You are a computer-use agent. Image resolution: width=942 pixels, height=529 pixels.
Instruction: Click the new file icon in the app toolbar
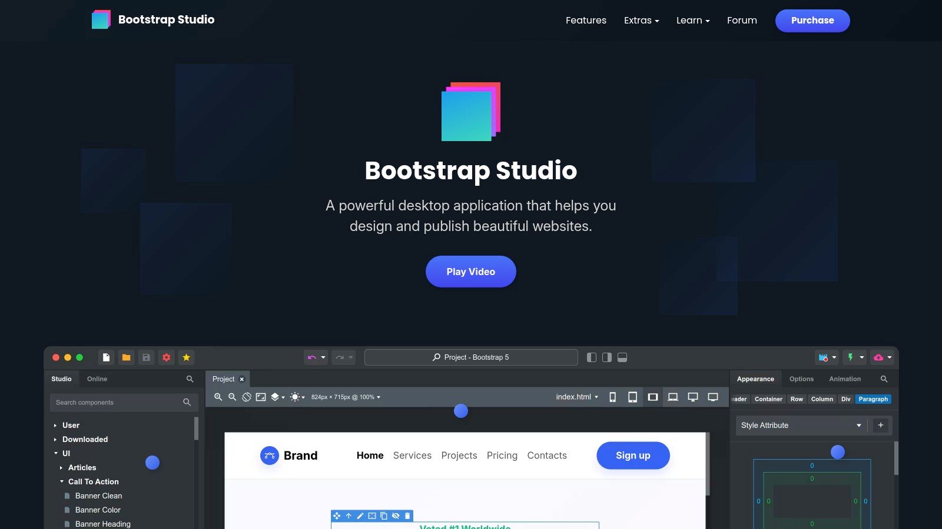pyautogui.click(x=106, y=357)
